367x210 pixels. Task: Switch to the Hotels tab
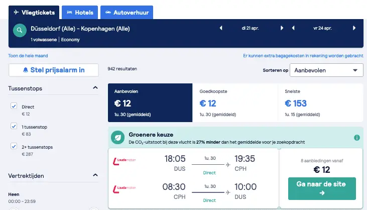coord(80,13)
